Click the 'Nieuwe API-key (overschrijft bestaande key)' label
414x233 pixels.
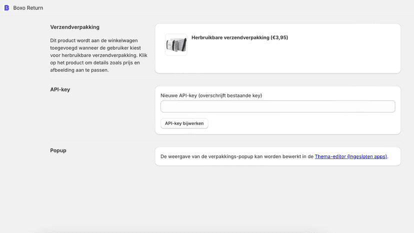(x=211, y=95)
